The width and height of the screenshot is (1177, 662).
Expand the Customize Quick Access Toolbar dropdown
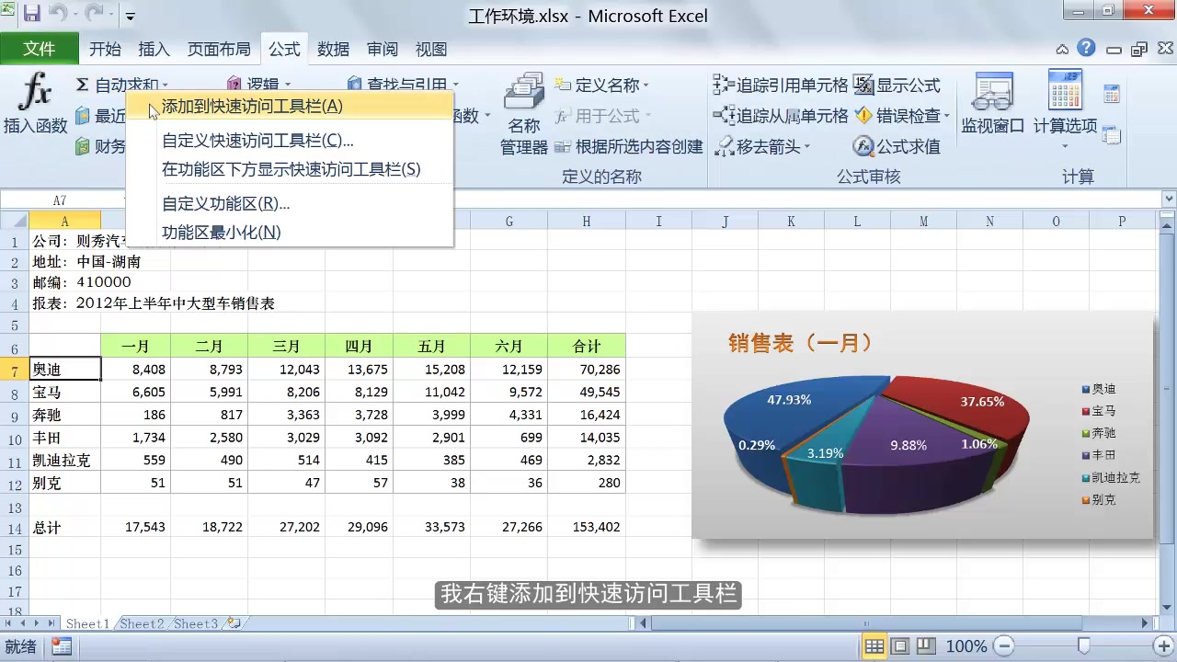click(x=130, y=17)
